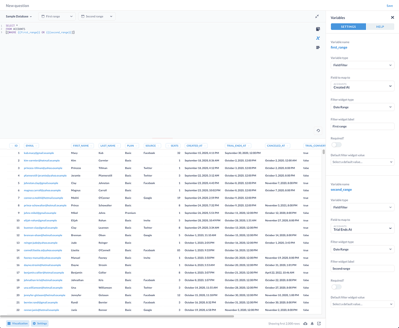Open the First range date filter
This screenshot has height=328, width=399.
coord(57,16)
